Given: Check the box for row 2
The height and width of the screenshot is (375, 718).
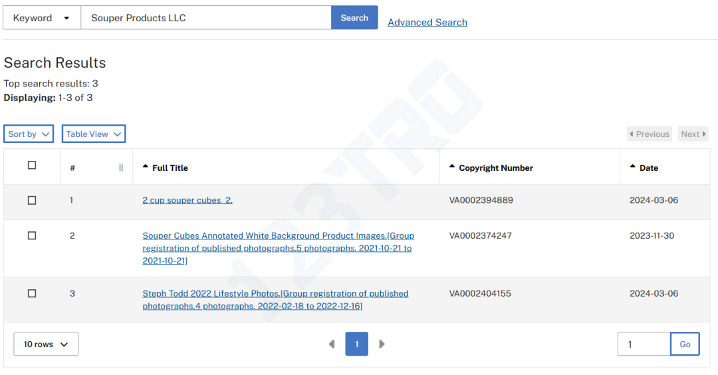Looking at the screenshot, I should (32, 236).
